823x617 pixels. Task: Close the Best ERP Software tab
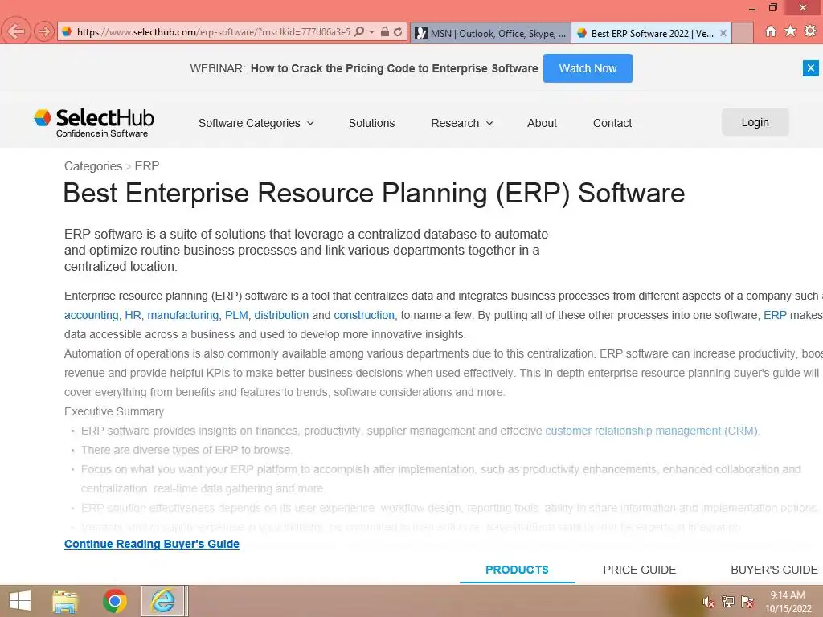click(723, 33)
